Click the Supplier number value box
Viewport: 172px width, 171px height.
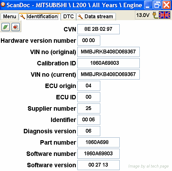click(89, 108)
